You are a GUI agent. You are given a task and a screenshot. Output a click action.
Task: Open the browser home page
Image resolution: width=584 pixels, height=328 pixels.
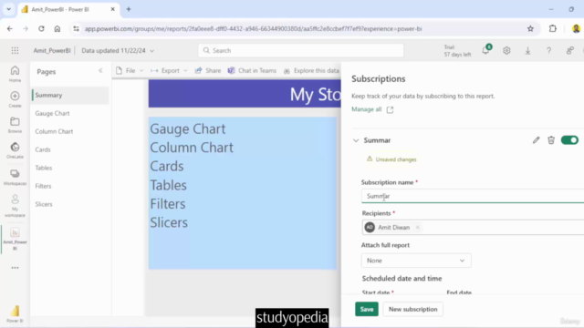coord(57,28)
